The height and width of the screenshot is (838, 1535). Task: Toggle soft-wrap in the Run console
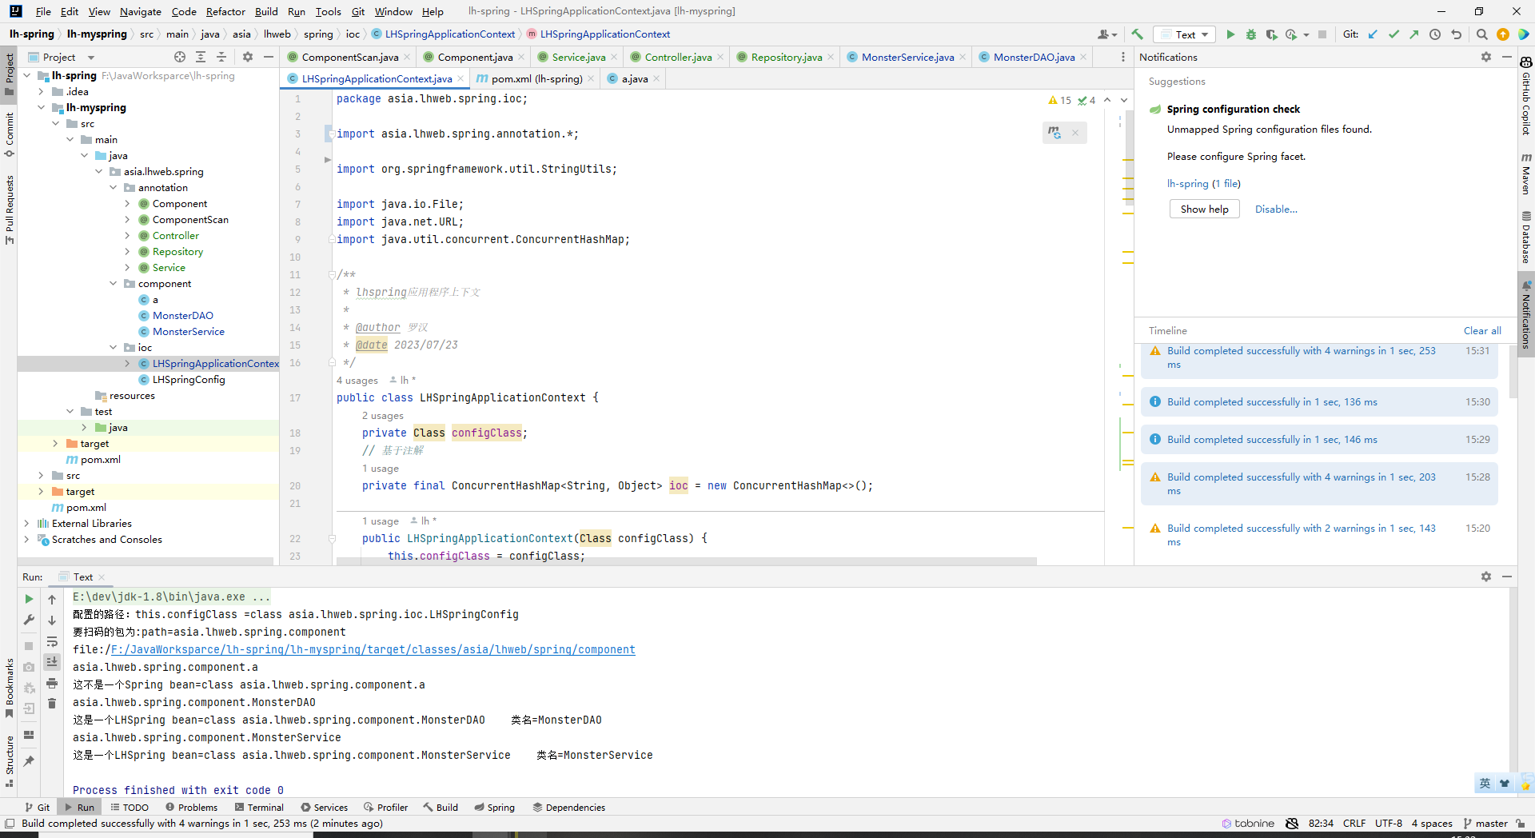(52, 641)
